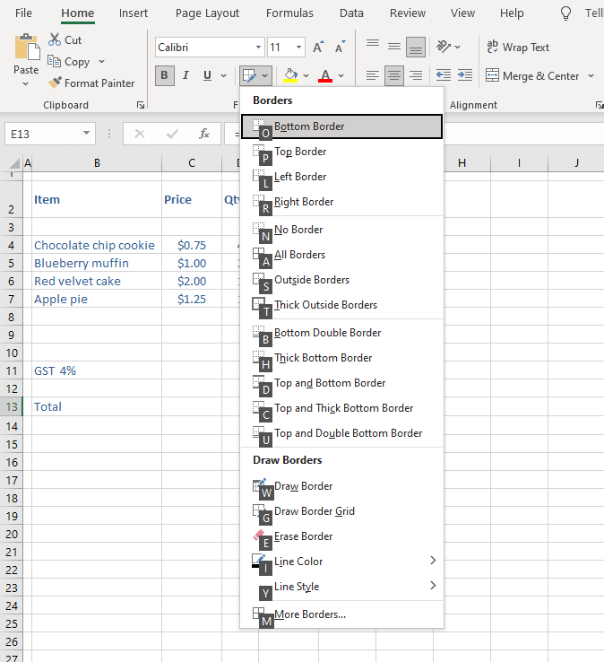
Task: Apply fill color bucket icon
Action: pos(290,75)
